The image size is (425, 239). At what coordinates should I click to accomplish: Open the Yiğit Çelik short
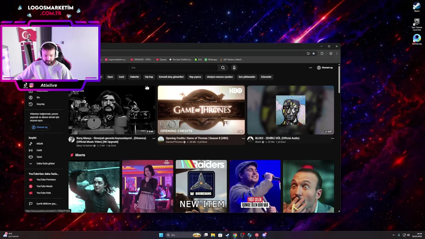(x=255, y=186)
